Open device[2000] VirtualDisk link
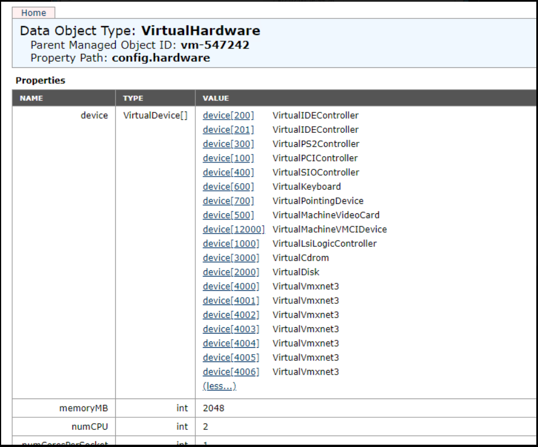Screen dimensions: 538x447 tap(230, 272)
